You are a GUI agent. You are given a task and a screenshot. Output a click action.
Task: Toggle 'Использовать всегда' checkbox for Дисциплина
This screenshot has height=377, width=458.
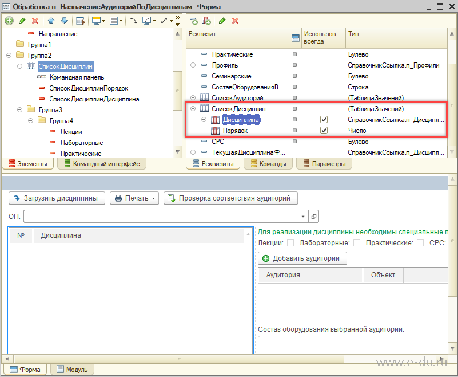pyautogui.click(x=324, y=119)
